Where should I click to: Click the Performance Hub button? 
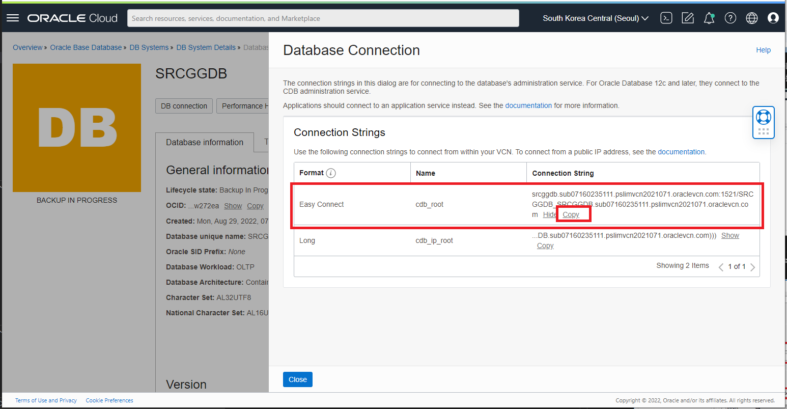point(243,106)
